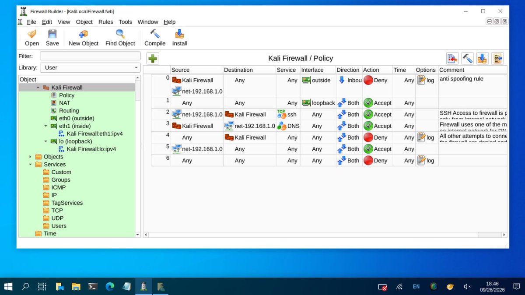Open the Rules menu
This screenshot has height=295, width=525.
(105, 22)
